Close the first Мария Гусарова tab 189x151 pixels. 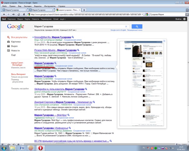coord(26,10)
